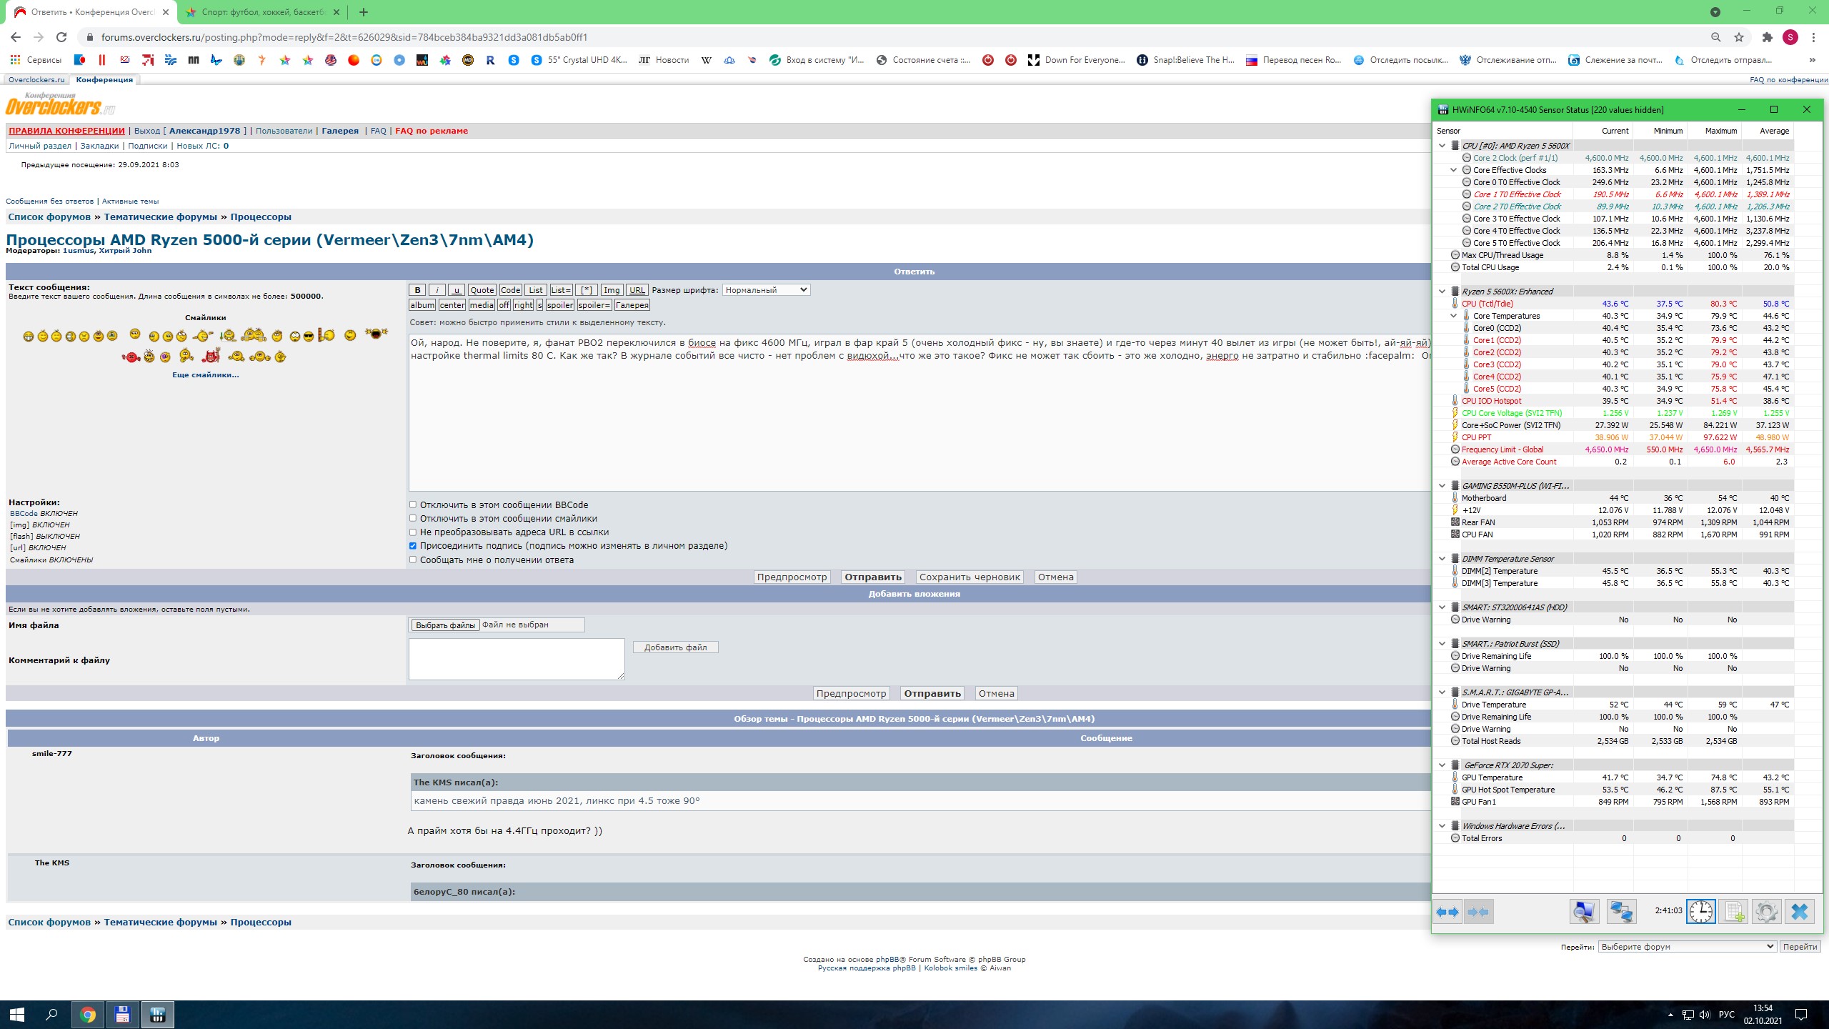Click HWiNFO expand columns arrows icon
This screenshot has width=1829, height=1029.
click(x=1447, y=912)
